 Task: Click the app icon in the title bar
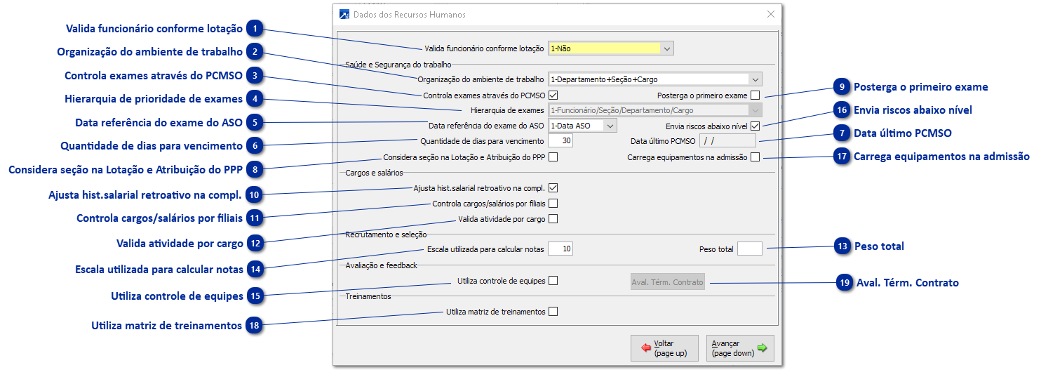(344, 14)
